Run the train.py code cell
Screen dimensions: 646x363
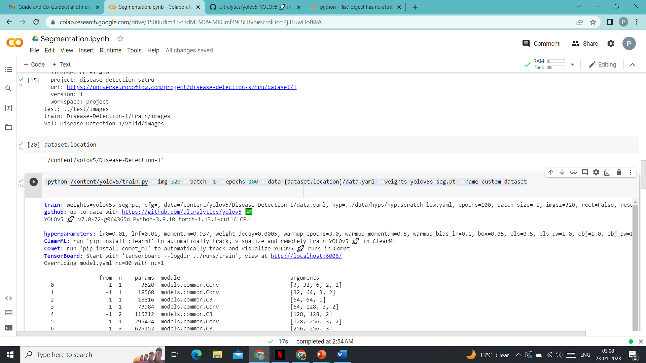pos(33,182)
